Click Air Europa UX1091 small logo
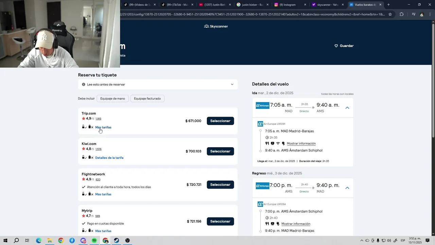Image resolution: width=435 pixels, height=245 pixels. point(260,124)
